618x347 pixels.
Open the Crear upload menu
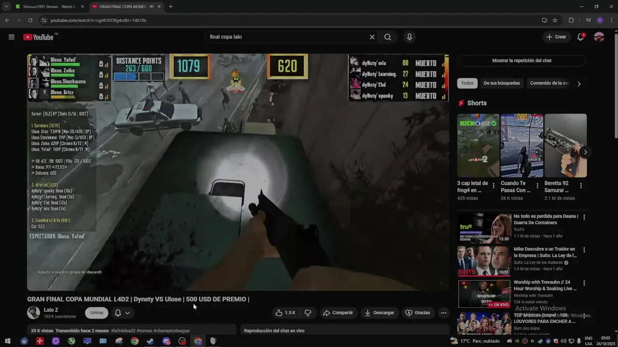556,37
